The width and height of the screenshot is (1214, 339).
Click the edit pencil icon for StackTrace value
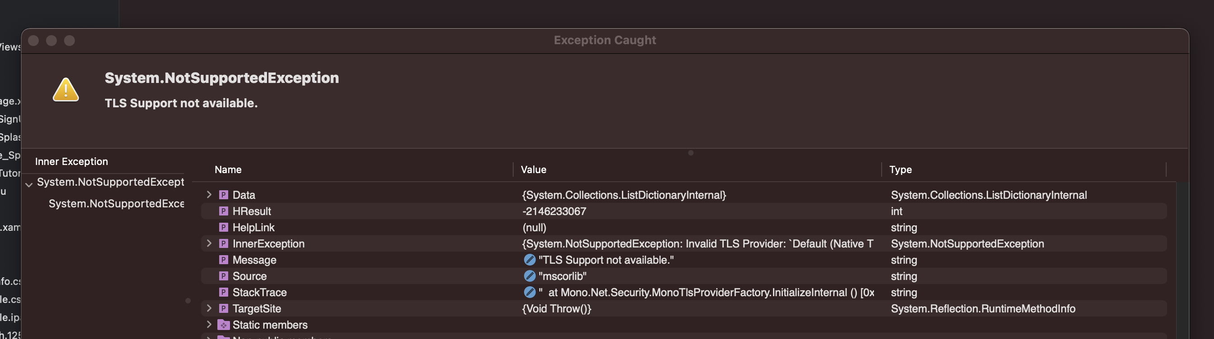coord(529,293)
